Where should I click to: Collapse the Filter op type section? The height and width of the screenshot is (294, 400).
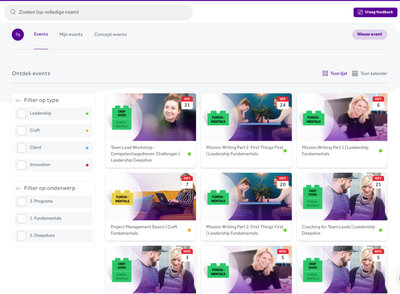[x=18, y=100]
